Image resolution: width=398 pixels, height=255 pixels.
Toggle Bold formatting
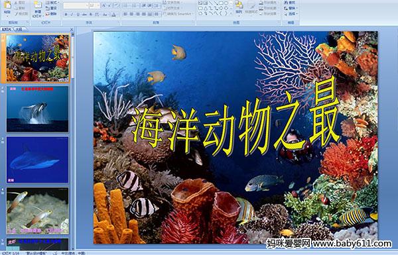click(x=66, y=15)
